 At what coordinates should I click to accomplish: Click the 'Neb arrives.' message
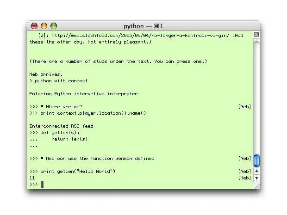click(45, 74)
